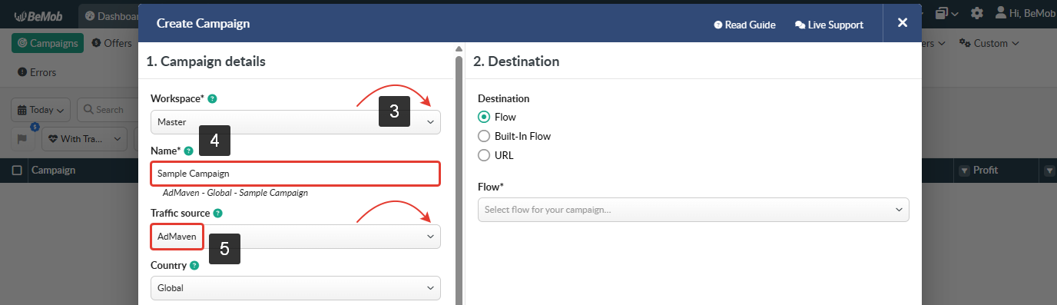The width and height of the screenshot is (1057, 305).
Task: Click the Name field help icon
Action: point(188,151)
